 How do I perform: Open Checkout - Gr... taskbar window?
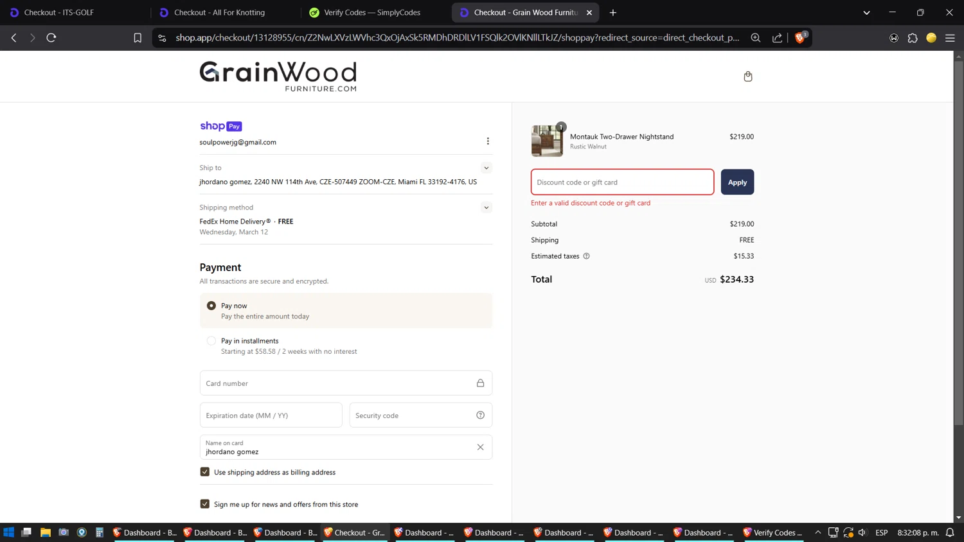(x=354, y=532)
